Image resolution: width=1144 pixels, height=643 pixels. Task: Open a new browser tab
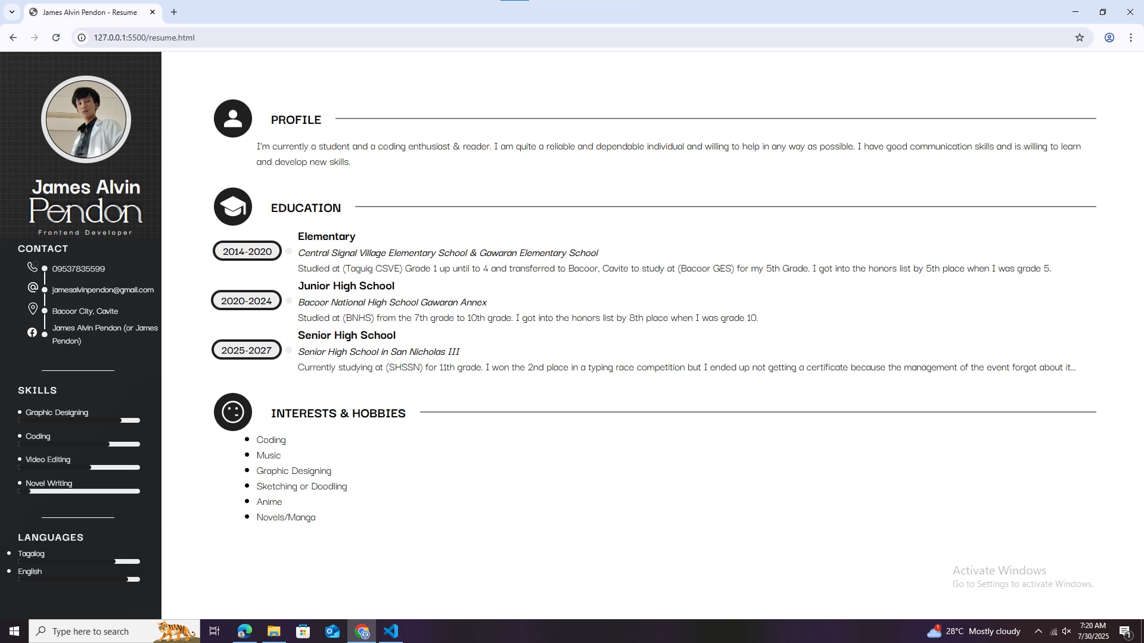[x=174, y=12]
